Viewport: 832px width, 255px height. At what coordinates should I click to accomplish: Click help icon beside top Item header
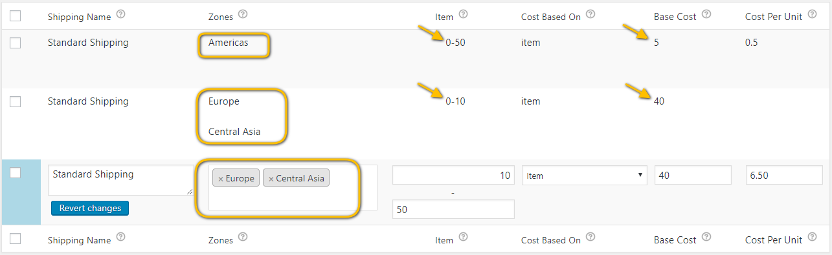(463, 15)
